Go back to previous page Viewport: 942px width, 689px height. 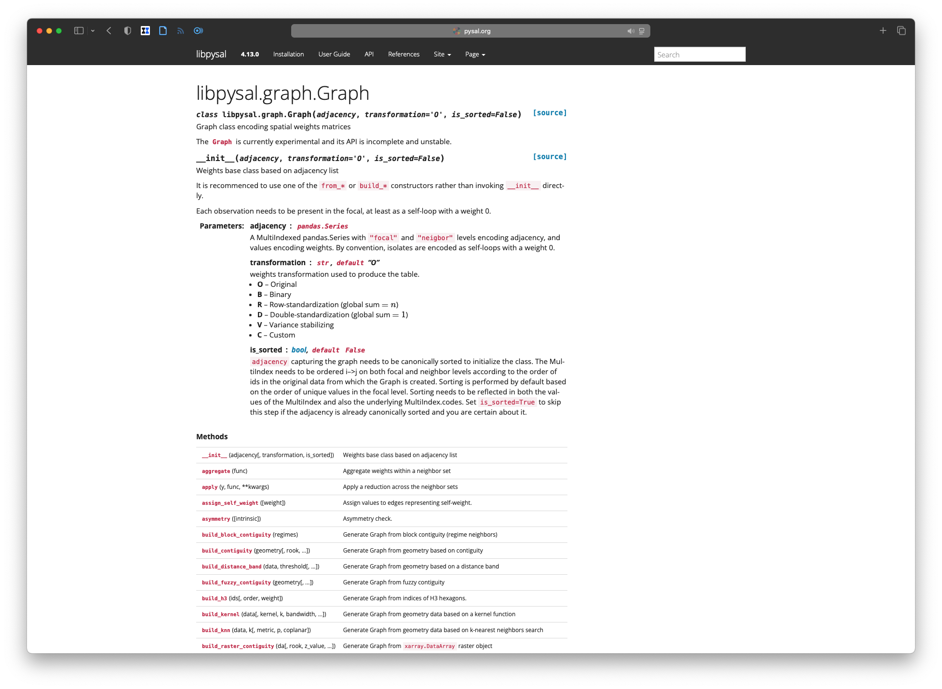point(109,31)
